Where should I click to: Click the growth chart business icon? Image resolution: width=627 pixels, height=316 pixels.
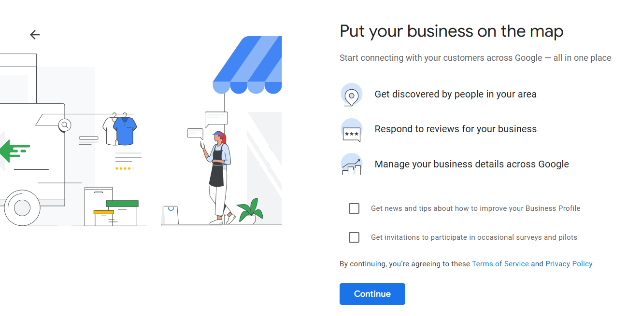(x=351, y=165)
